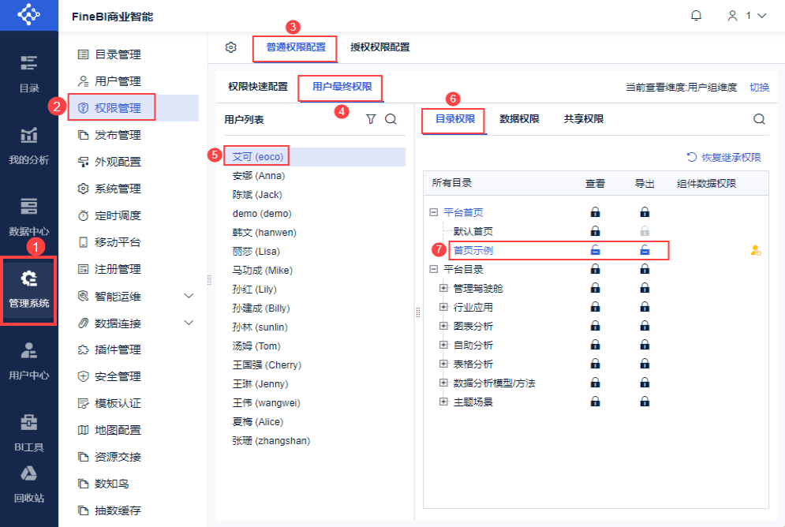The height and width of the screenshot is (527, 785).
Task: Click 切换 to change view dimension
Action: tap(759, 87)
